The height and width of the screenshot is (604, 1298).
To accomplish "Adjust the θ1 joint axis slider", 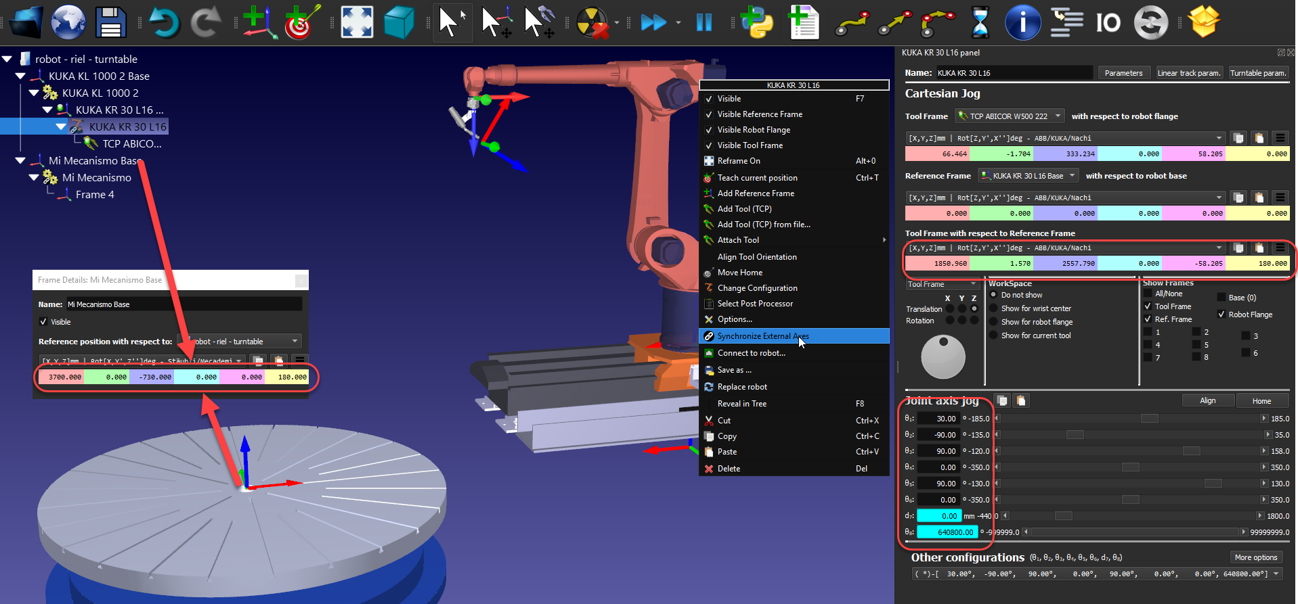I will pyautogui.click(x=1149, y=419).
